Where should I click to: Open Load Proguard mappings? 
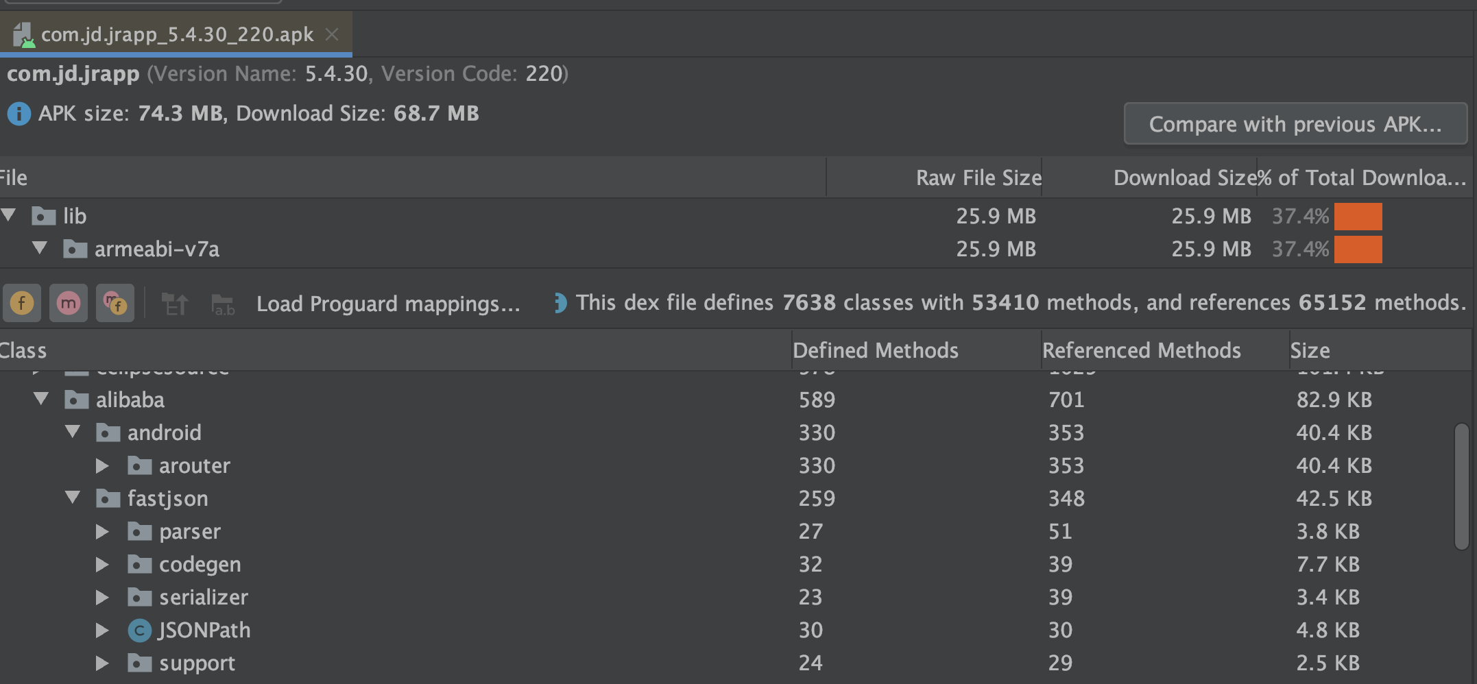point(388,304)
